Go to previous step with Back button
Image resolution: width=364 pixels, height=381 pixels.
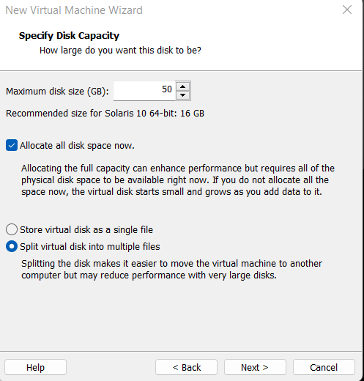tap(186, 367)
